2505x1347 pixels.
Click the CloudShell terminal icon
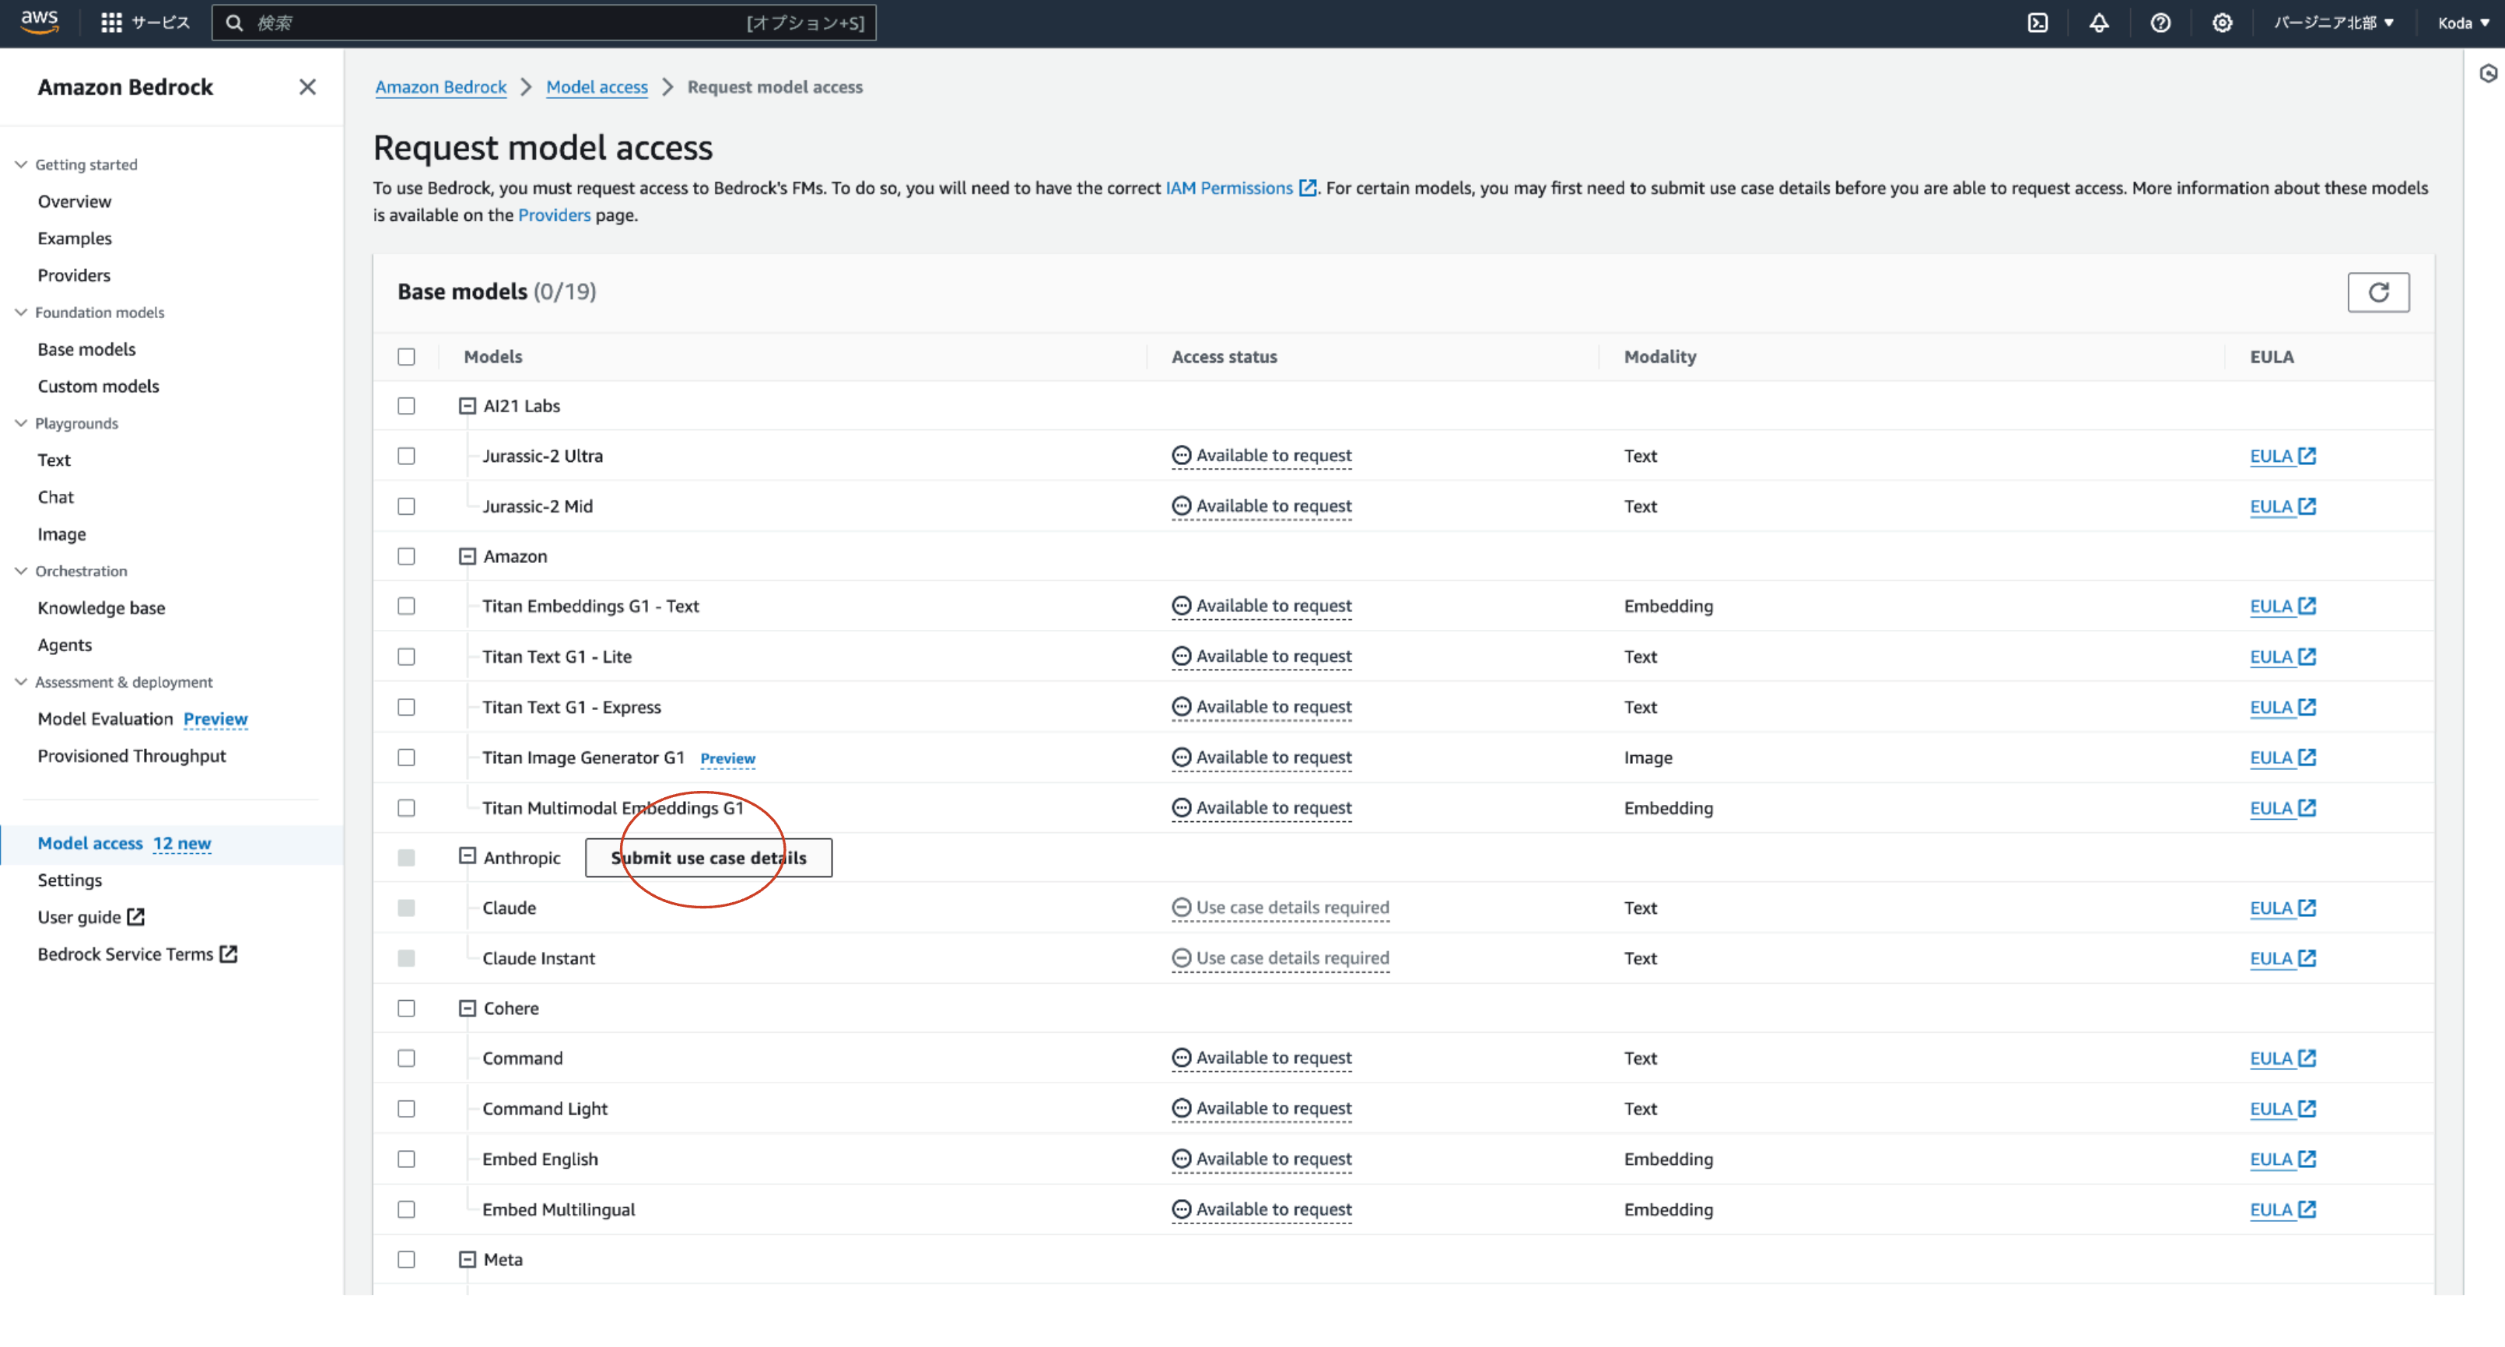[2038, 23]
